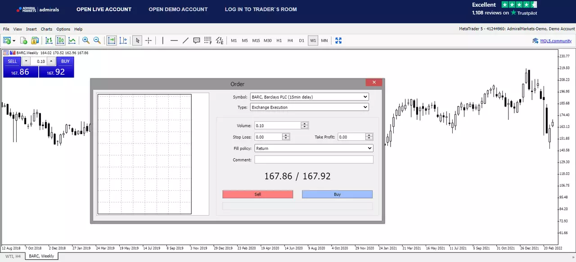This screenshot has width=576, height=262.
Task: Decrease one-click trading volume arrow
Action: point(26,61)
